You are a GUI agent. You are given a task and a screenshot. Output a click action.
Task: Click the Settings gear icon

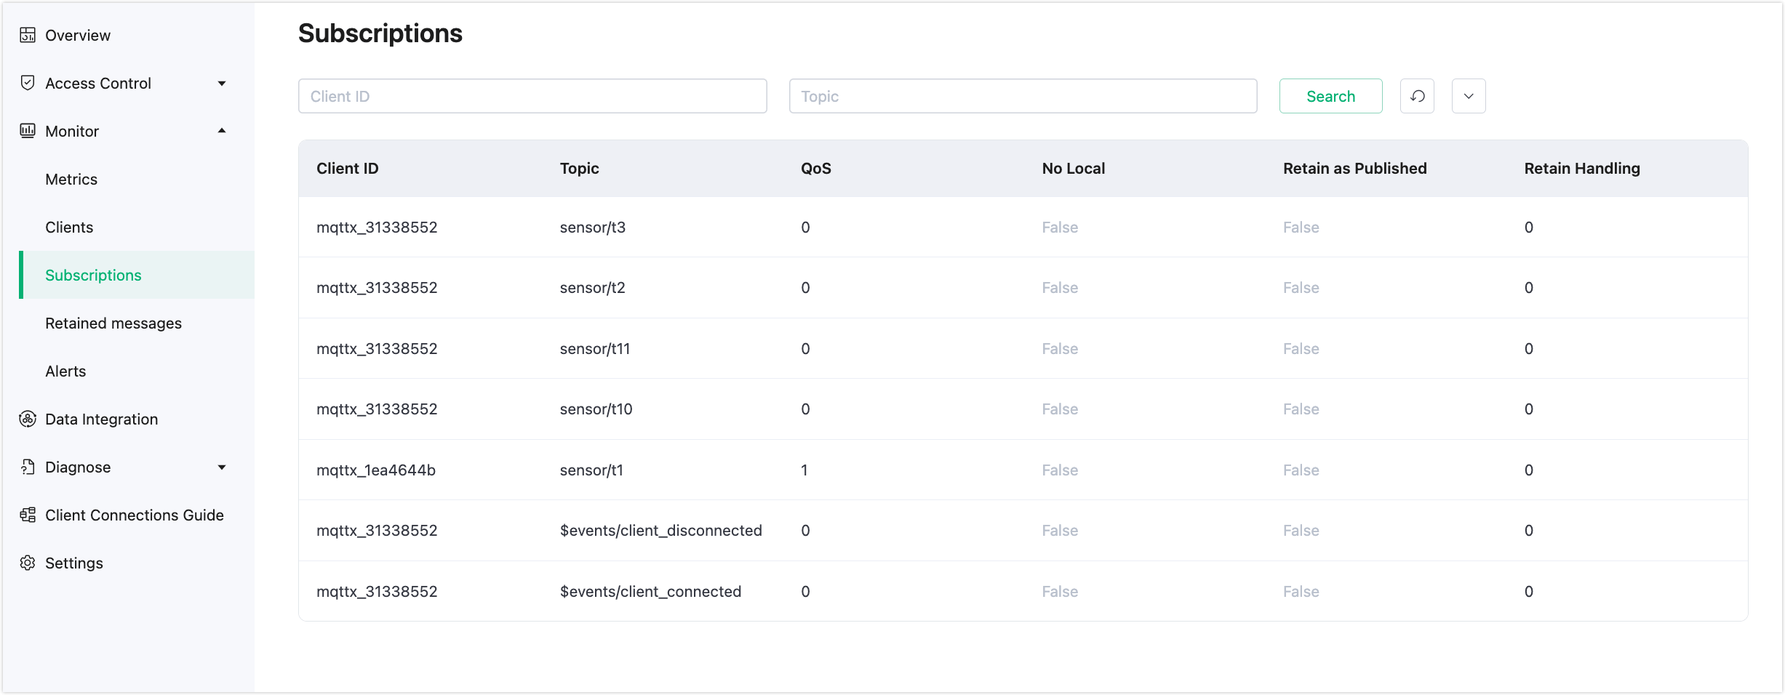click(x=28, y=563)
